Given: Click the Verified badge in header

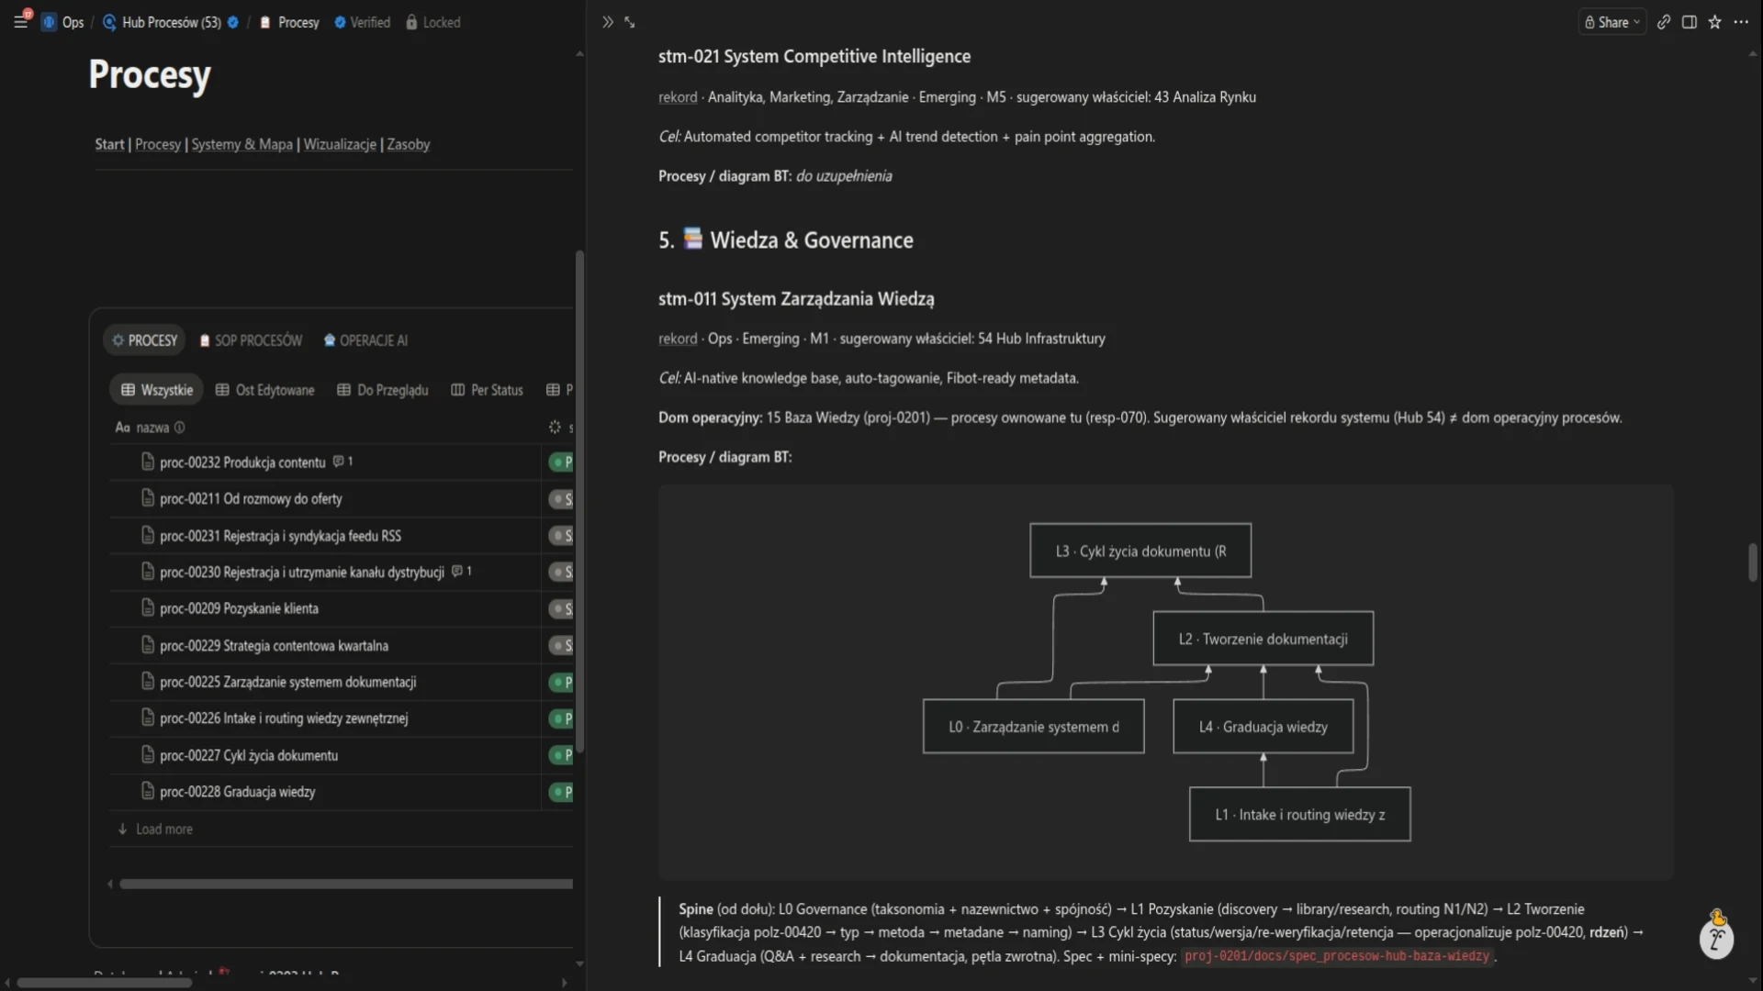Looking at the screenshot, I should (x=363, y=22).
